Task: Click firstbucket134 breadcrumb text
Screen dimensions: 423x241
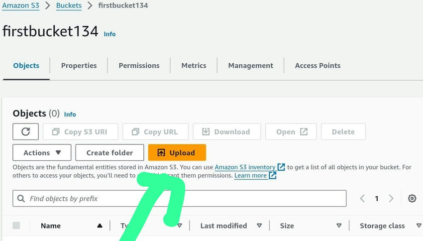Action: [x=123, y=5]
